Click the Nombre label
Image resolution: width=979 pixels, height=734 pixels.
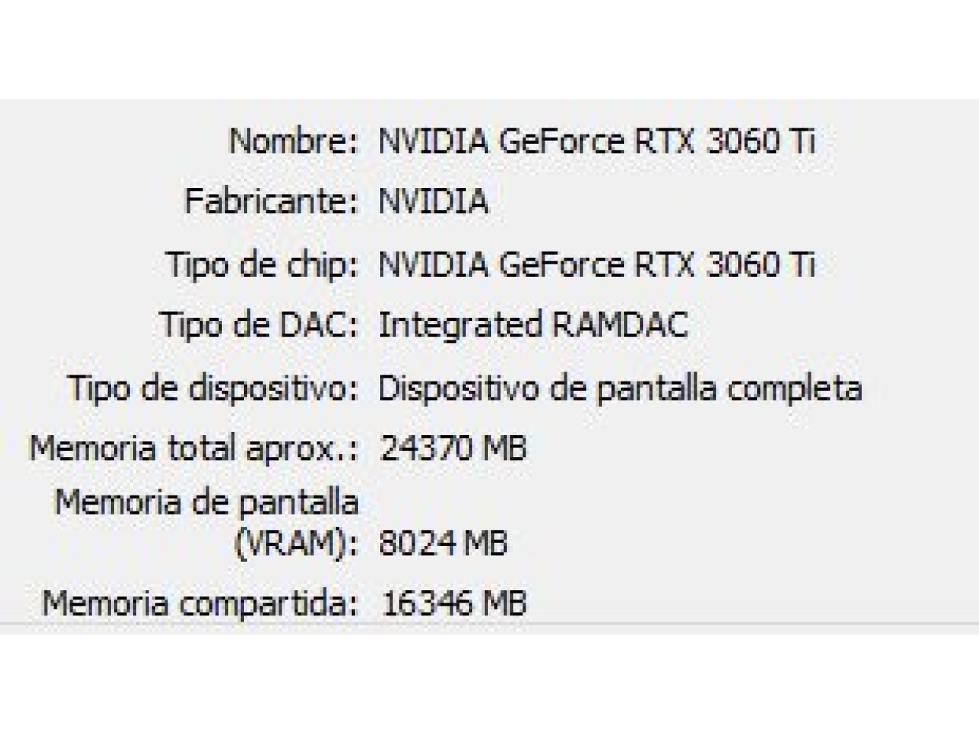294,141
